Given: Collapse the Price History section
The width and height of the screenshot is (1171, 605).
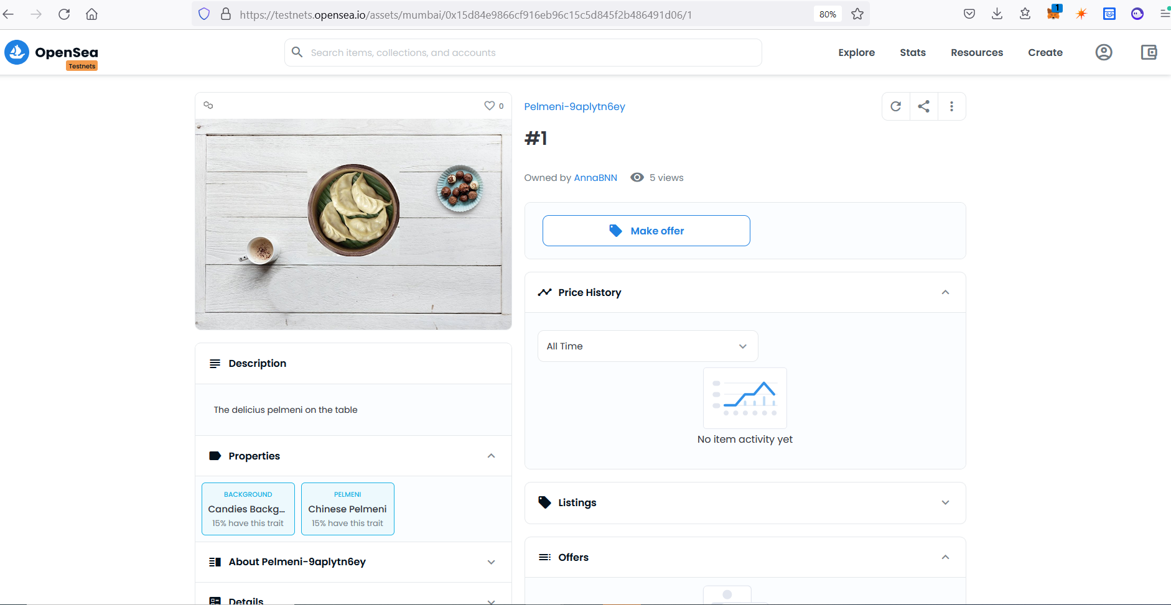Looking at the screenshot, I should coord(945,292).
